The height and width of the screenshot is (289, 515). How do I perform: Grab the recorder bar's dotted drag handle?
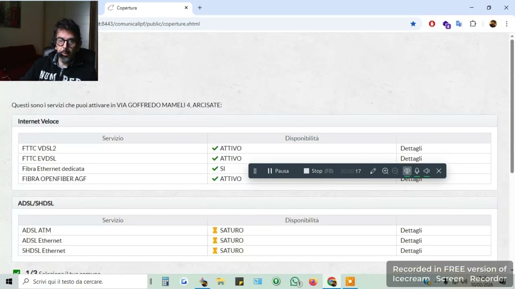255,171
